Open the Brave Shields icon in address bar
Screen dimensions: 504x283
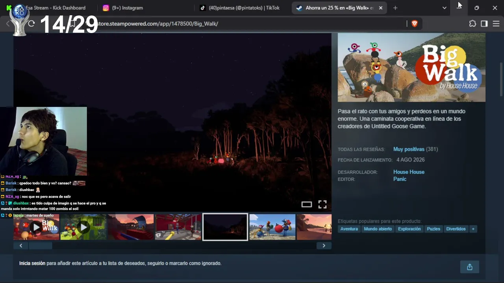pos(414,24)
